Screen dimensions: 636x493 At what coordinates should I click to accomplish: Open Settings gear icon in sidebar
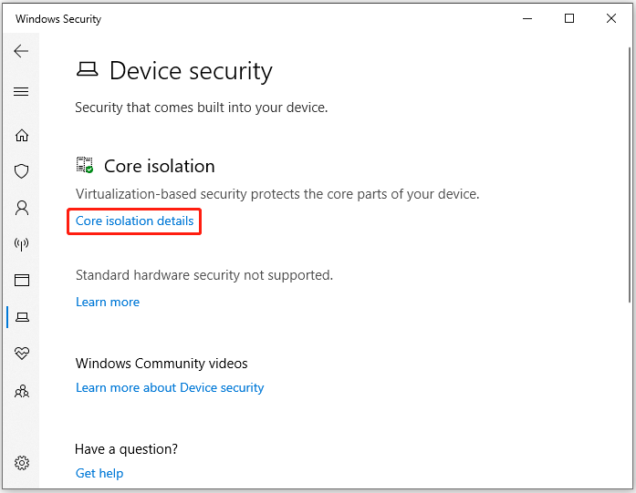pos(22,463)
